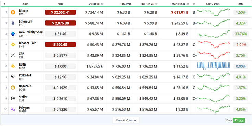This screenshot has width=252, height=126.
Task: Click the XRP cross logo icon
Action: coord(13,55)
